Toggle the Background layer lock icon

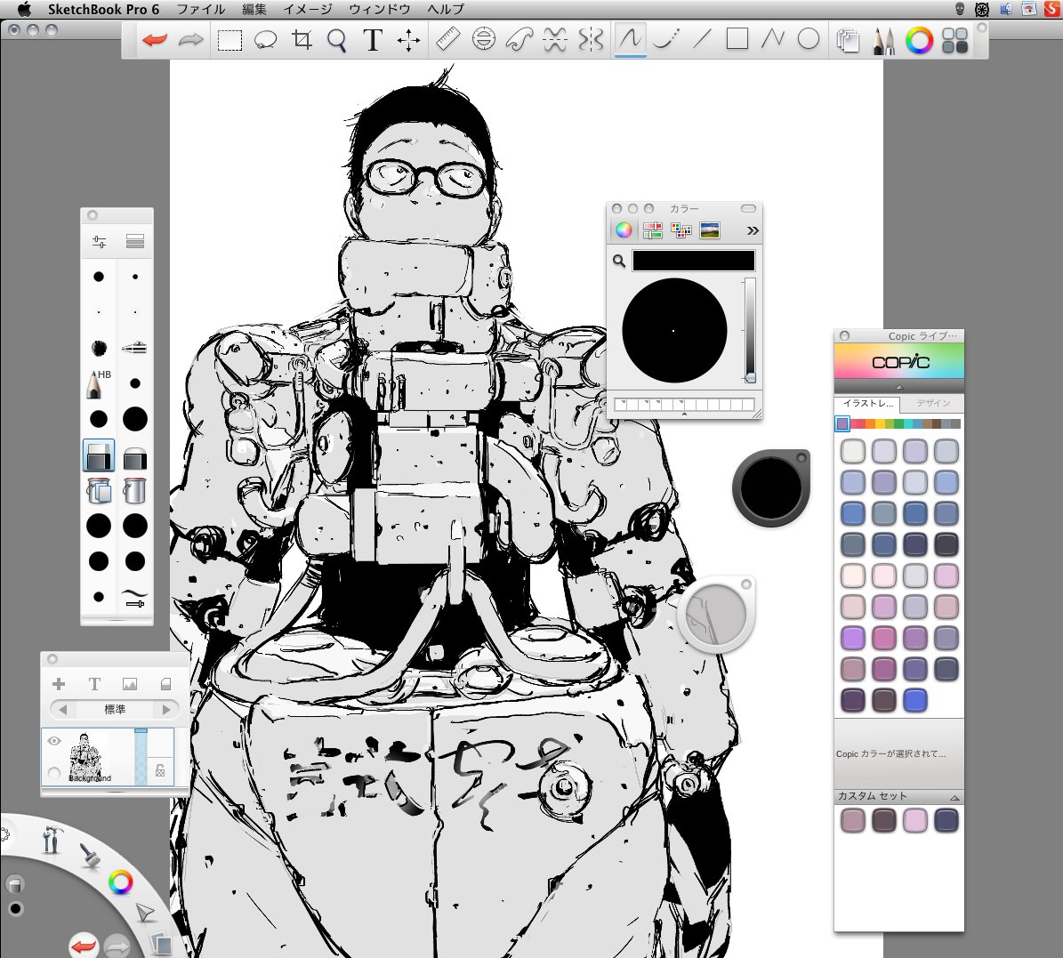coord(160,769)
